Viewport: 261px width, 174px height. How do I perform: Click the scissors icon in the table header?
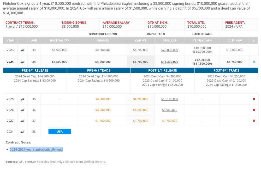click(x=254, y=41)
